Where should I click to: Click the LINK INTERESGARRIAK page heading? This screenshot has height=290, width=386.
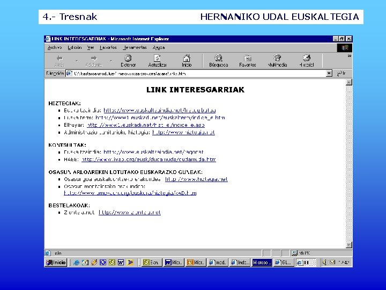(x=196, y=90)
